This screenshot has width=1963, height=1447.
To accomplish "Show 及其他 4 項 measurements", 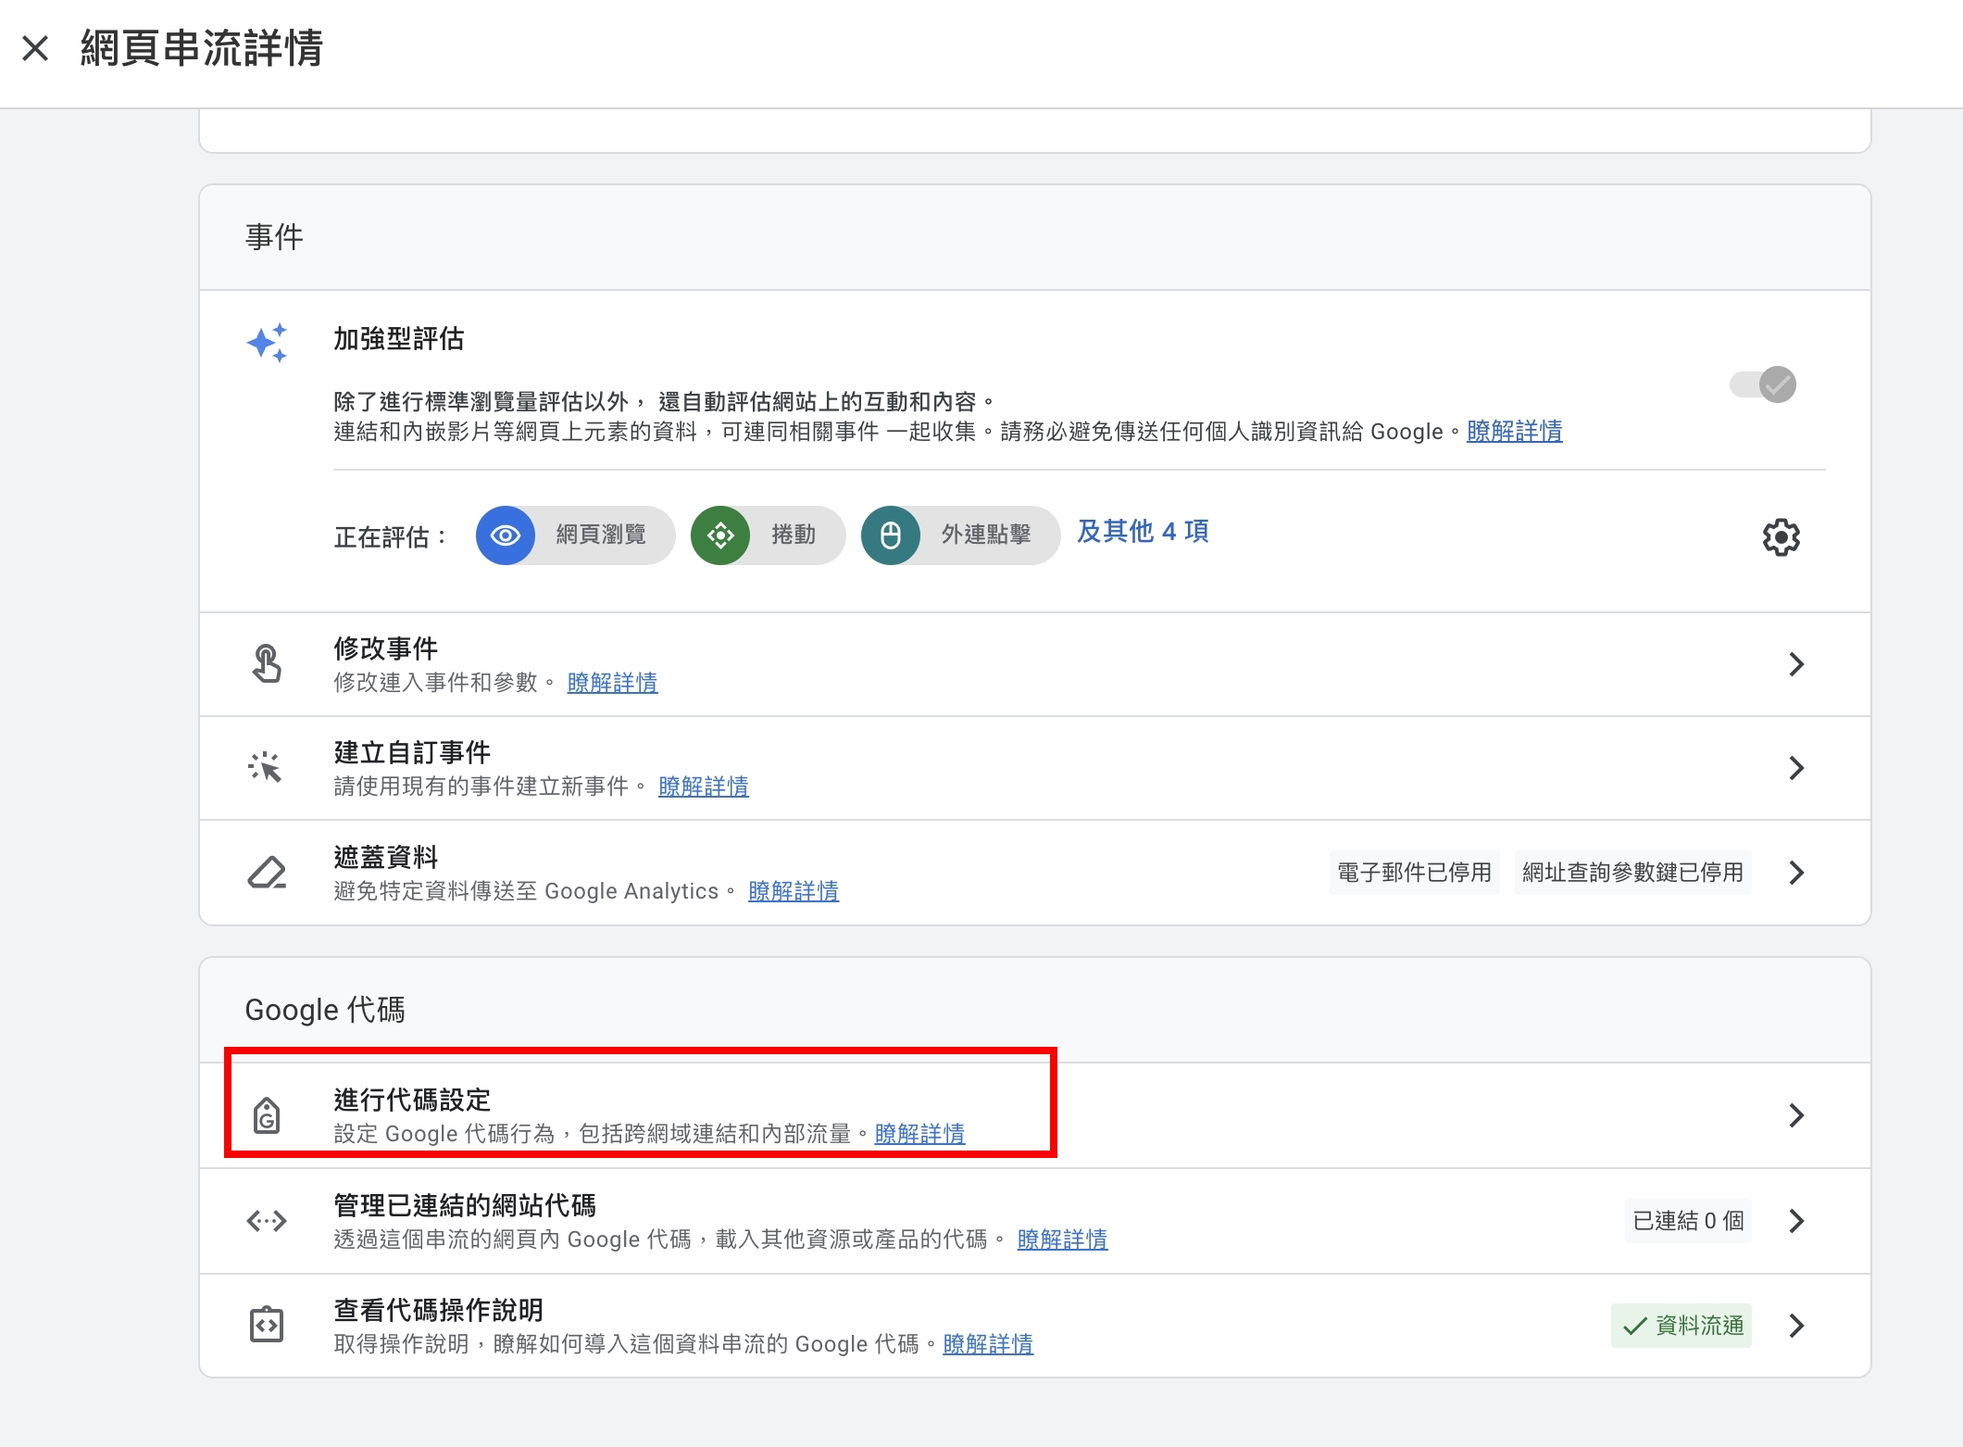I will 1143,532.
